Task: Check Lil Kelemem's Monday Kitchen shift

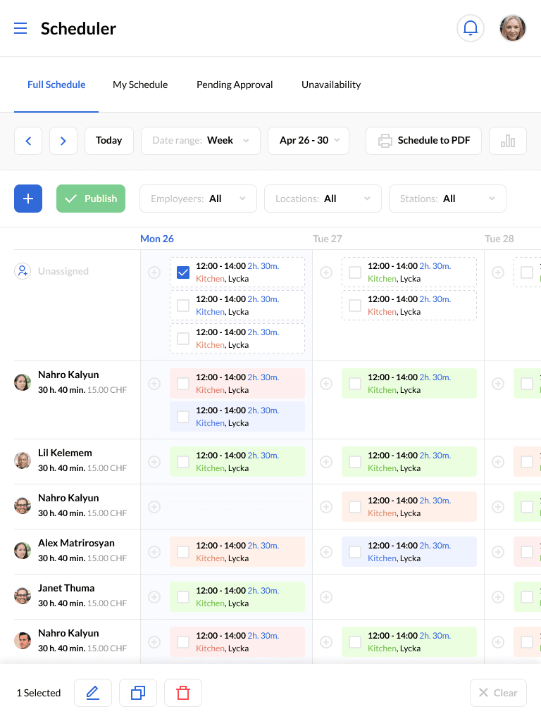Action: (x=183, y=462)
